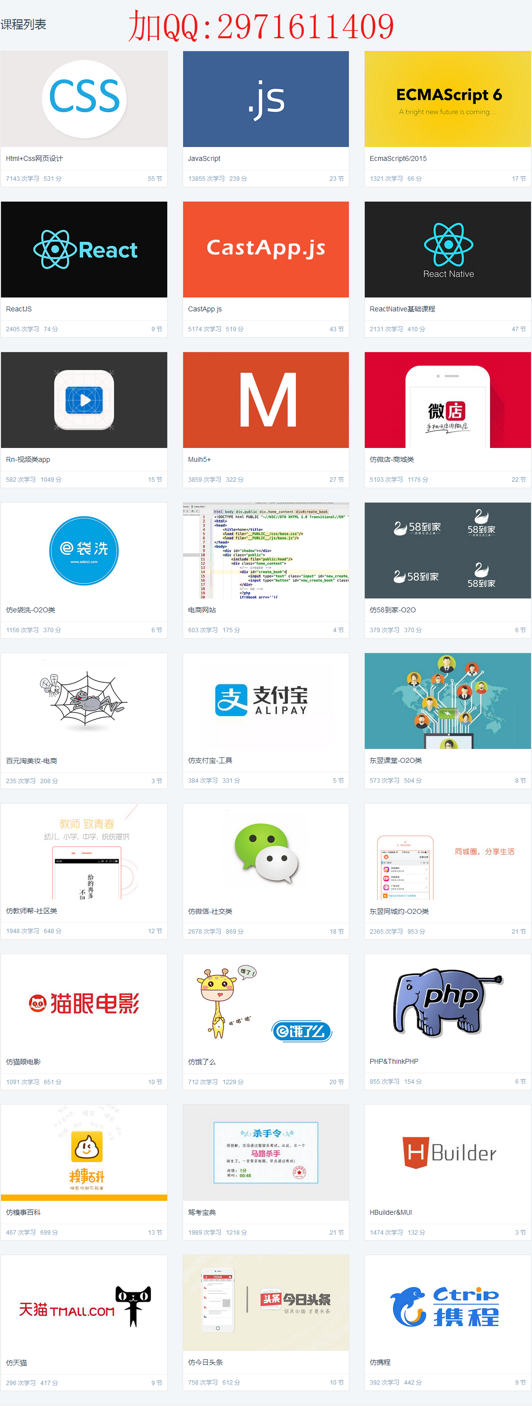Open the 杀手令 card thumbnail
The width and height of the screenshot is (532, 1406).
(x=266, y=1153)
